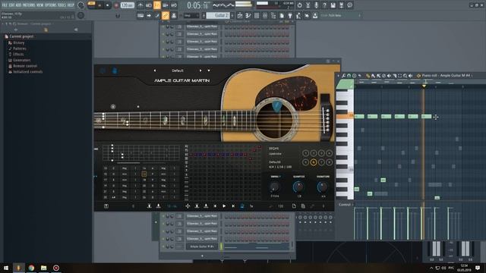This screenshot has width=486, height=273.
Task: Adjust the Signature knob
Action: click(x=322, y=187)
